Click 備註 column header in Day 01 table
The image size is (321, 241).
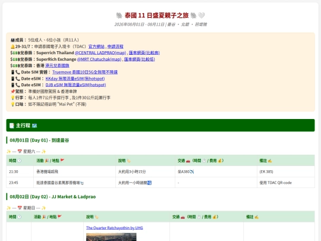286,161
